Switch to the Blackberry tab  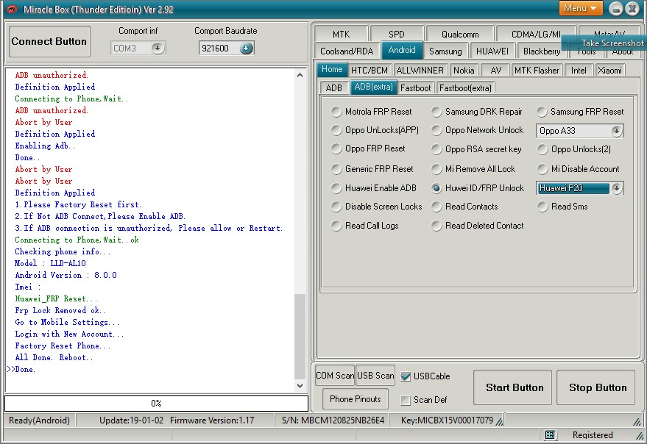(x=541, y=51)
